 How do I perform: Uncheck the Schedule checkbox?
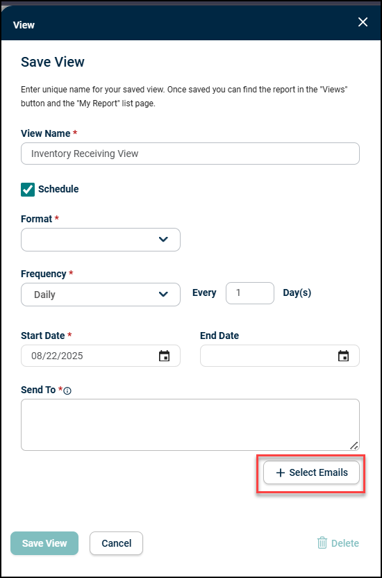pos(28,190)
